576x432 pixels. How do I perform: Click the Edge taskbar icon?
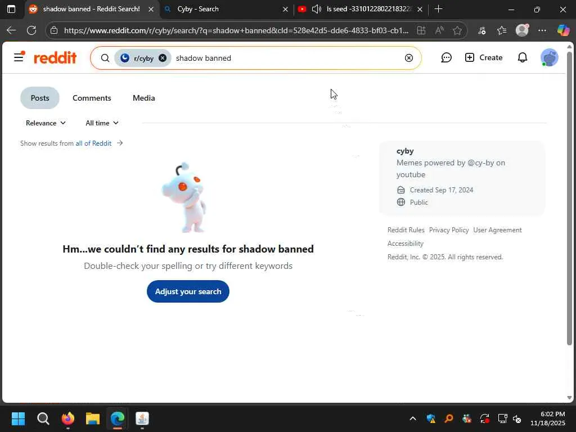(x=118, y=418)
